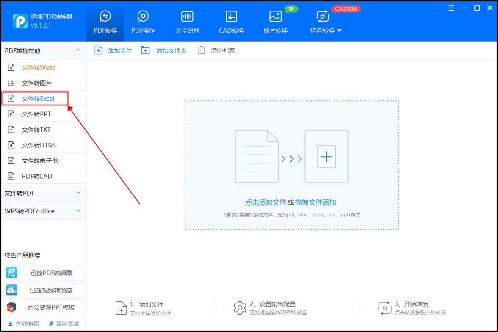The image size is (498, 332).
Task: Click the step 1 添加文件 icon
Action: [x=121, y=308]
